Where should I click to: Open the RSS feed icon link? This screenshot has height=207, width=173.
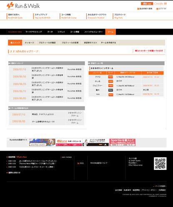(x=81, y=163)
